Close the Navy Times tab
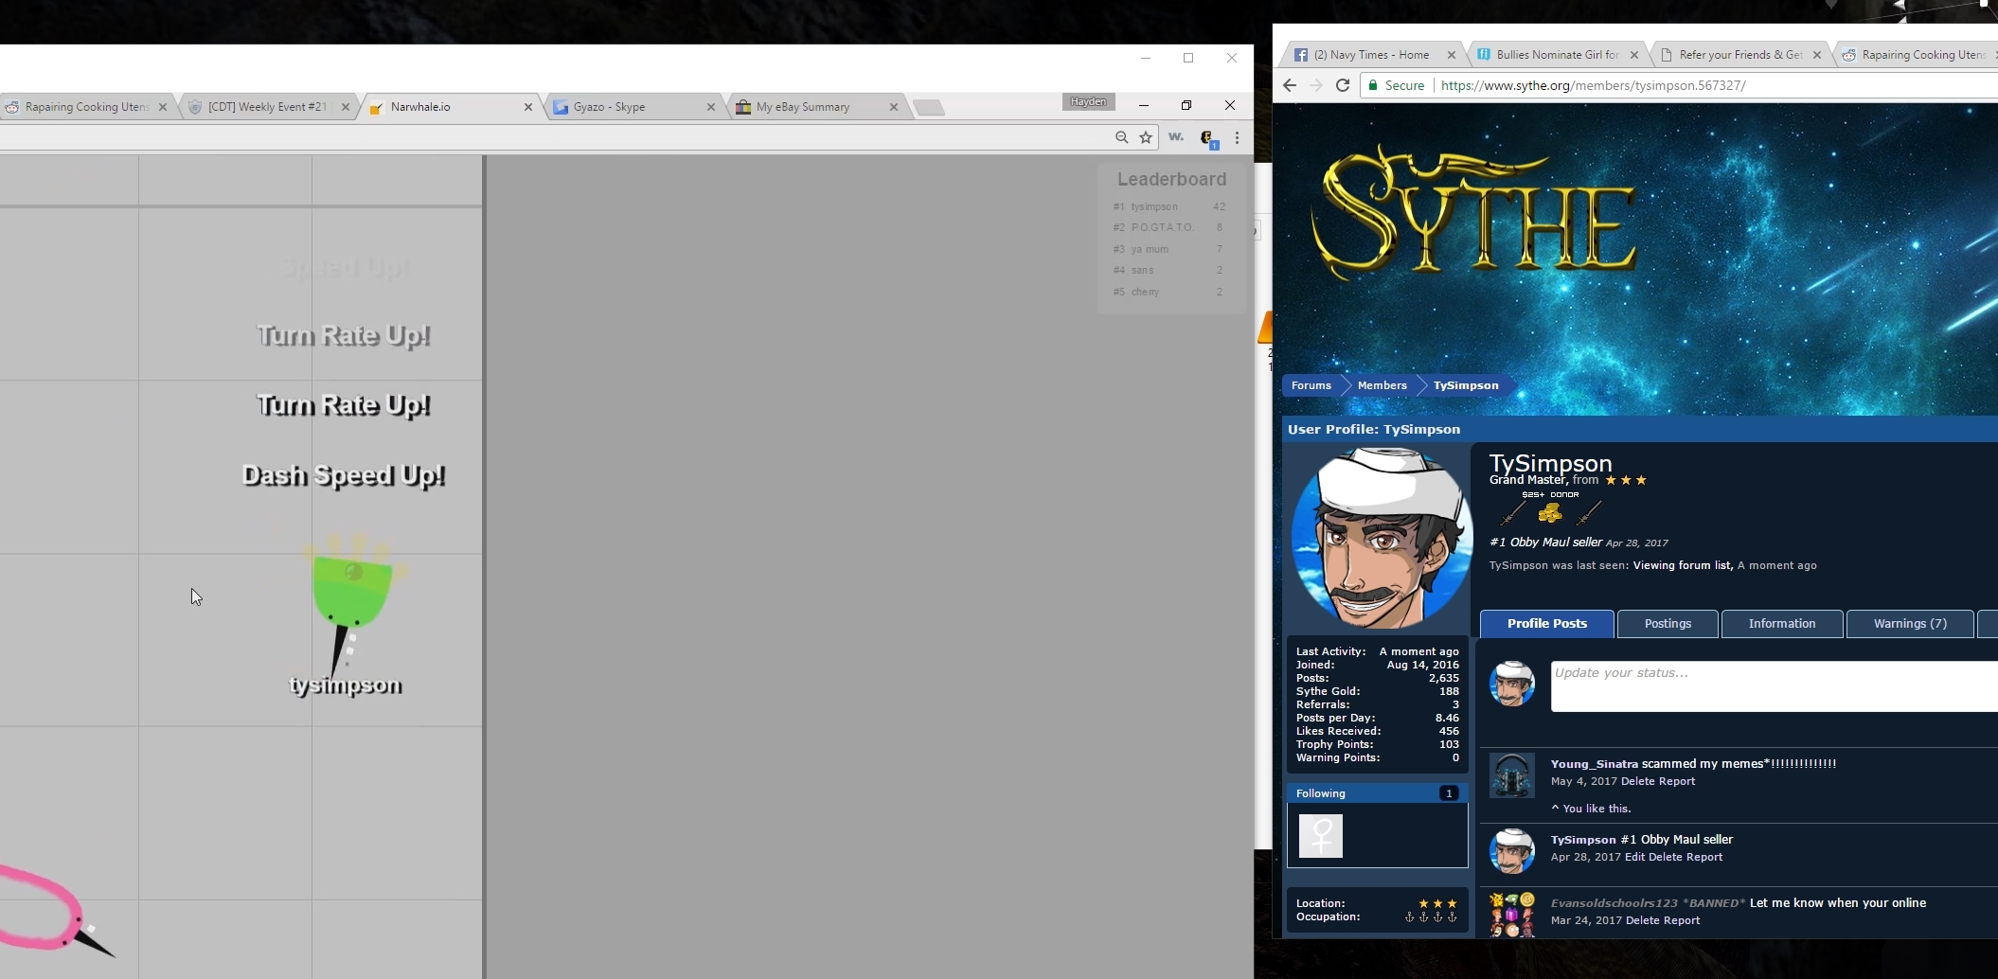 [x=1451, y=55]
